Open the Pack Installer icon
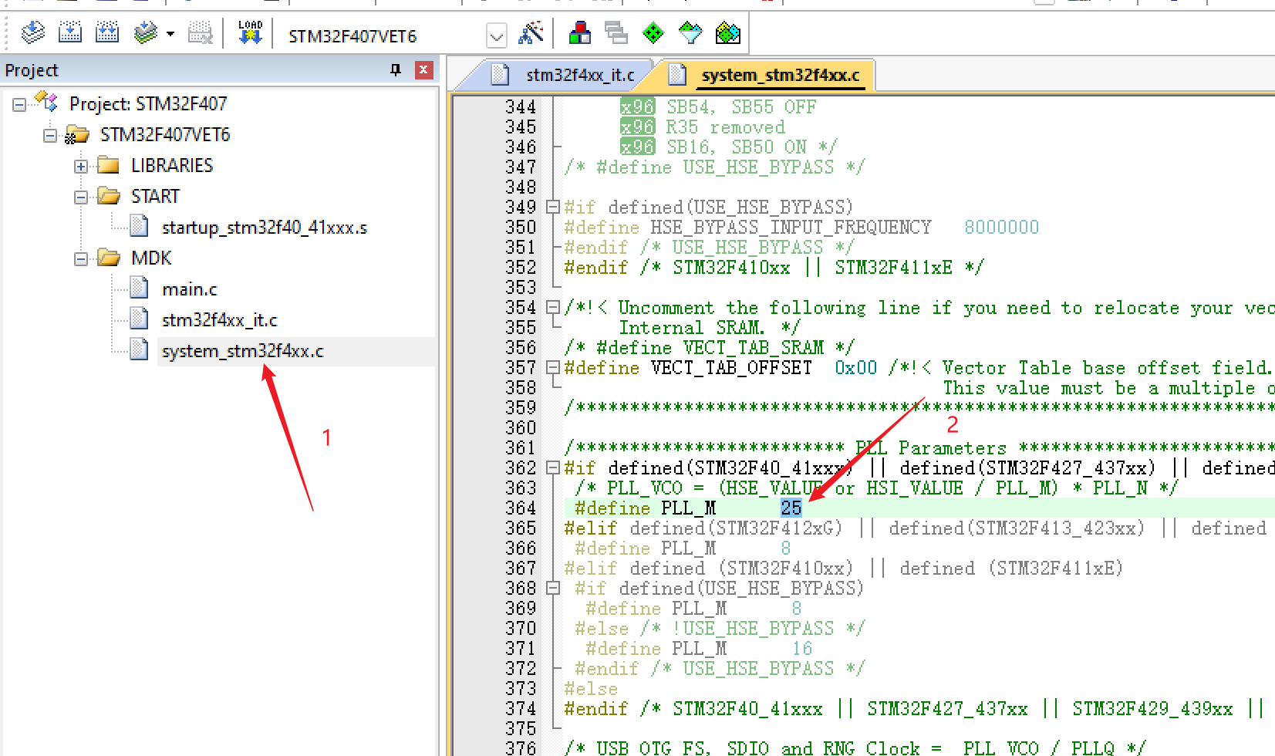1275x756 pixels. (728, 33)
